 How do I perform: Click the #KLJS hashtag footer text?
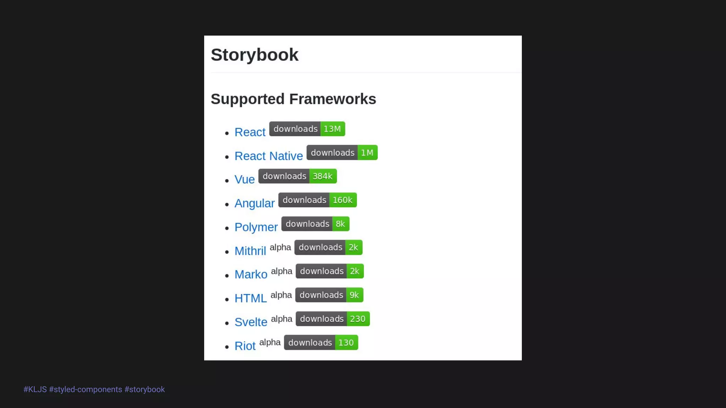(x=35, y=389)
